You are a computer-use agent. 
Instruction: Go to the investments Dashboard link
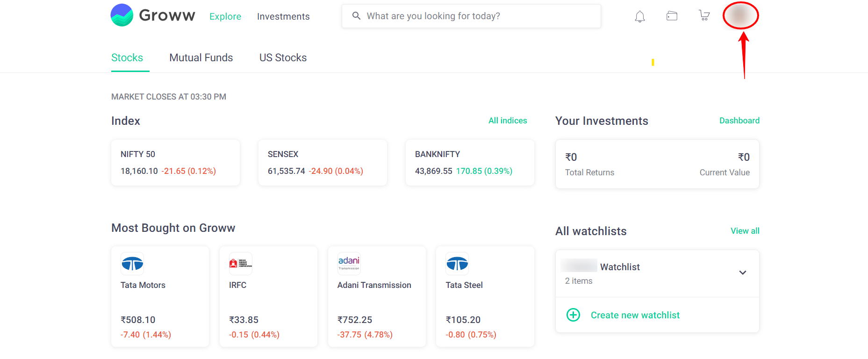739,121
